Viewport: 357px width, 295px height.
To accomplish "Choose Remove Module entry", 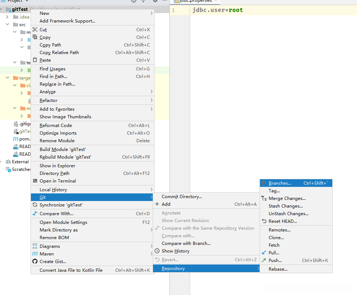I will 92,140.
